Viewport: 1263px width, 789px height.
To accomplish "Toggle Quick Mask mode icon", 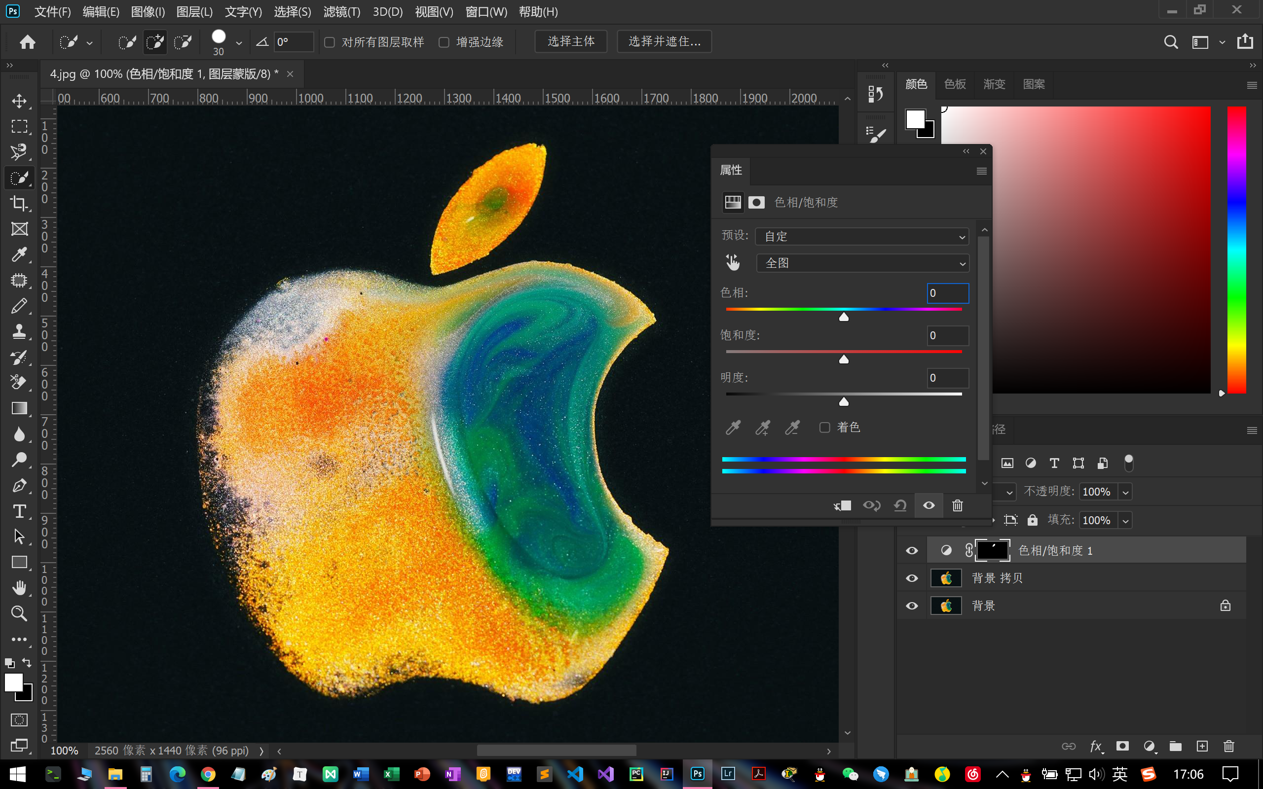I will click(19, 720).
